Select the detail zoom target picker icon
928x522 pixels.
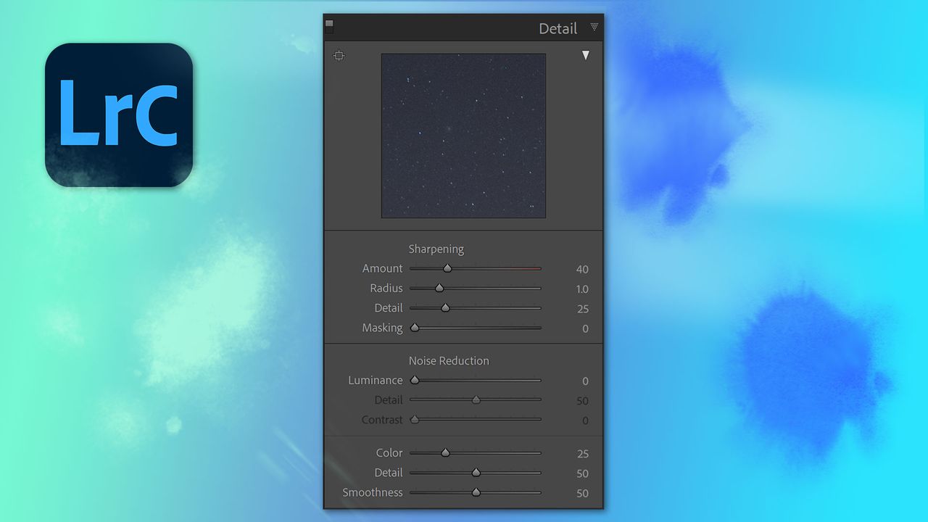click(339, 56)
